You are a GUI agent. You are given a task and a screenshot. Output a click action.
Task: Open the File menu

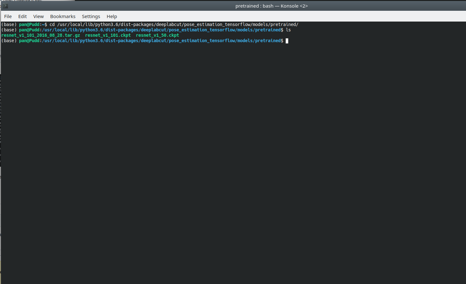coord(8,16)
